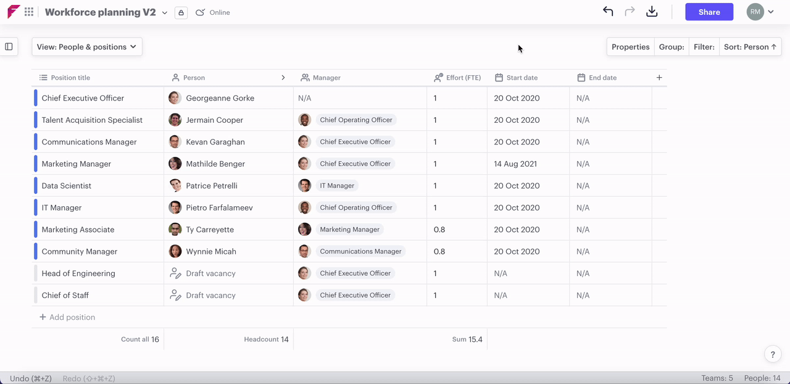Expand the Person column chevron

pos(283,78)
